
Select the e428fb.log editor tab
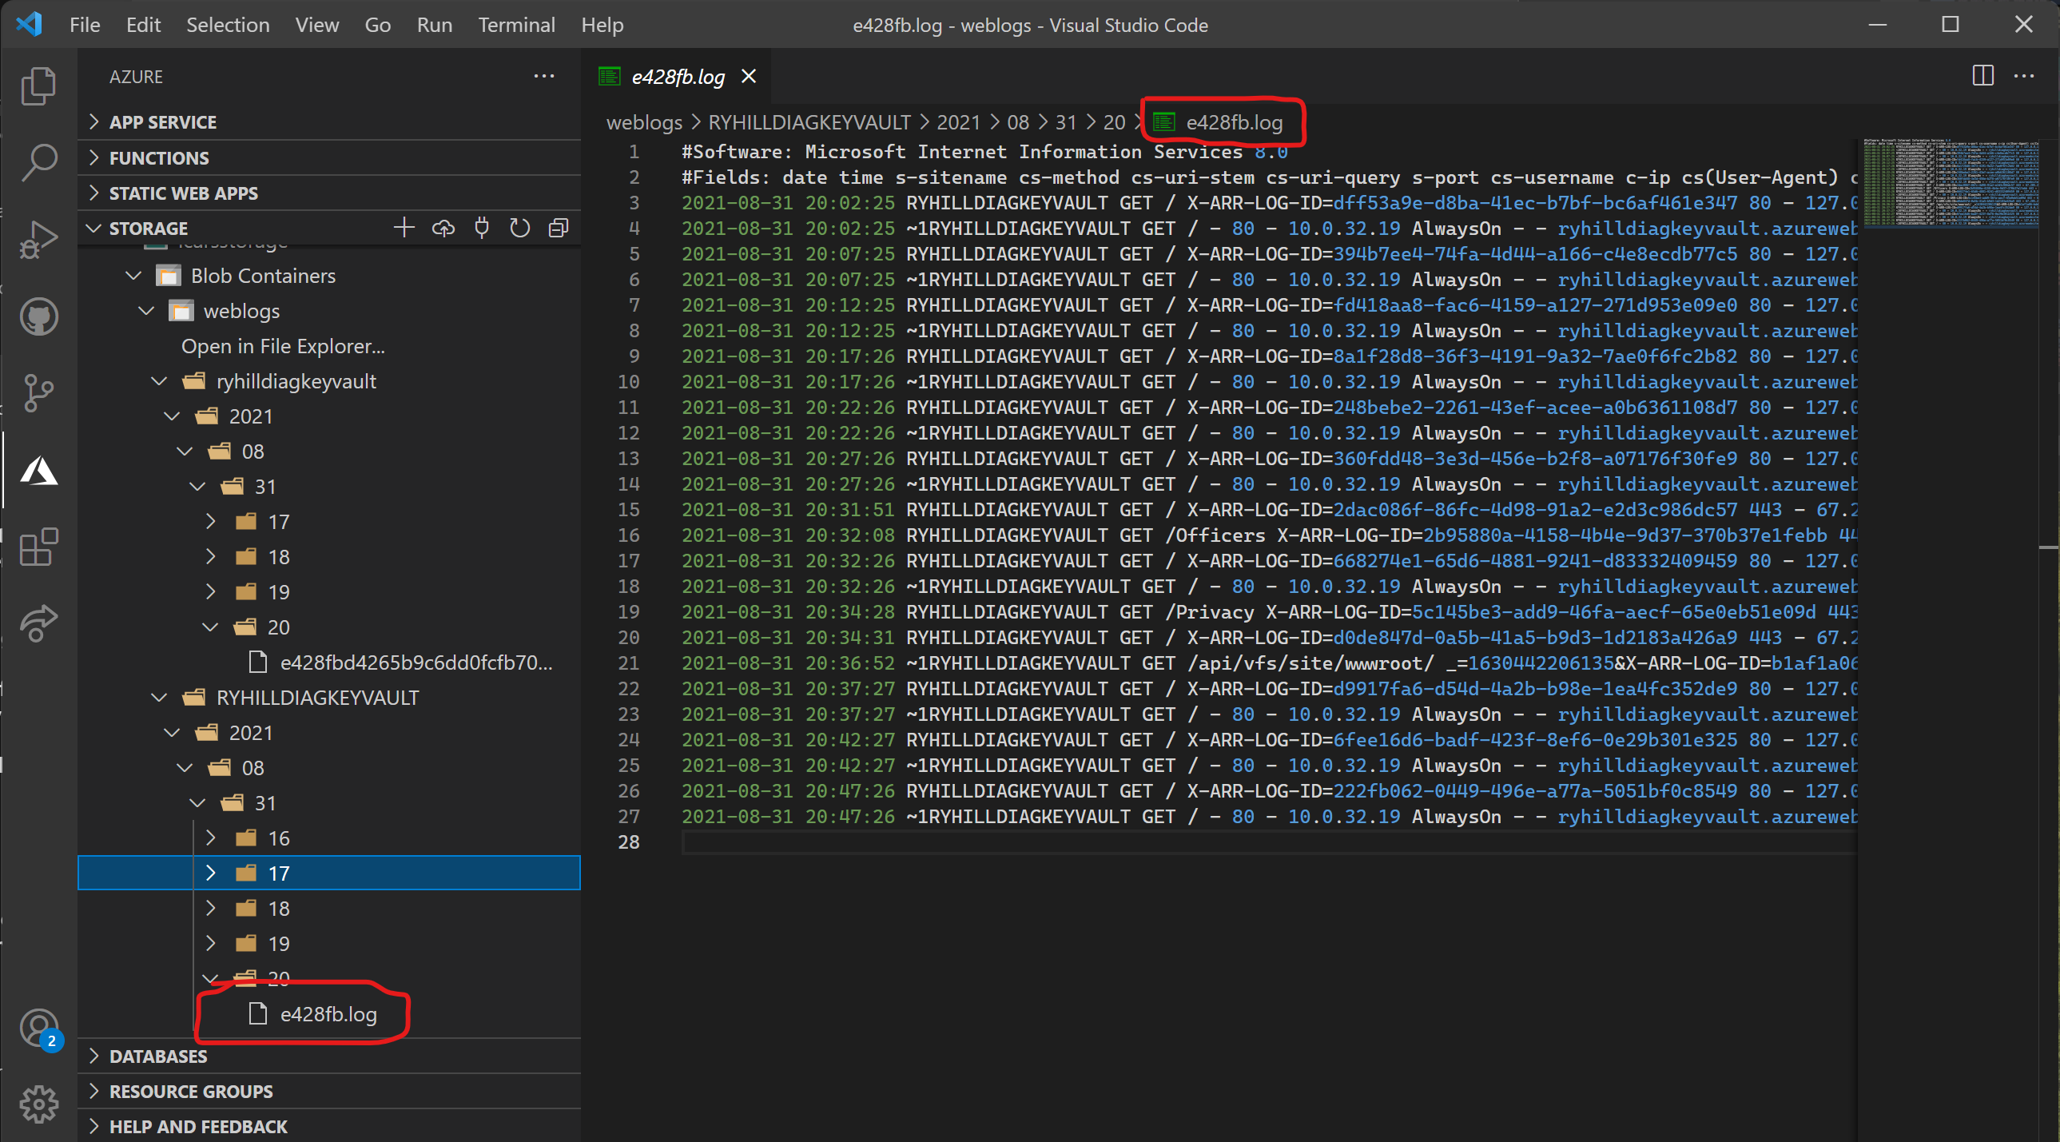(677, 76)
